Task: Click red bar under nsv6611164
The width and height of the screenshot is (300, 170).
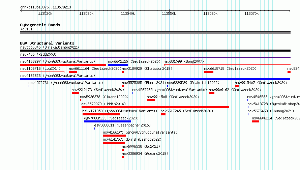Action: (x=73, y=72)
